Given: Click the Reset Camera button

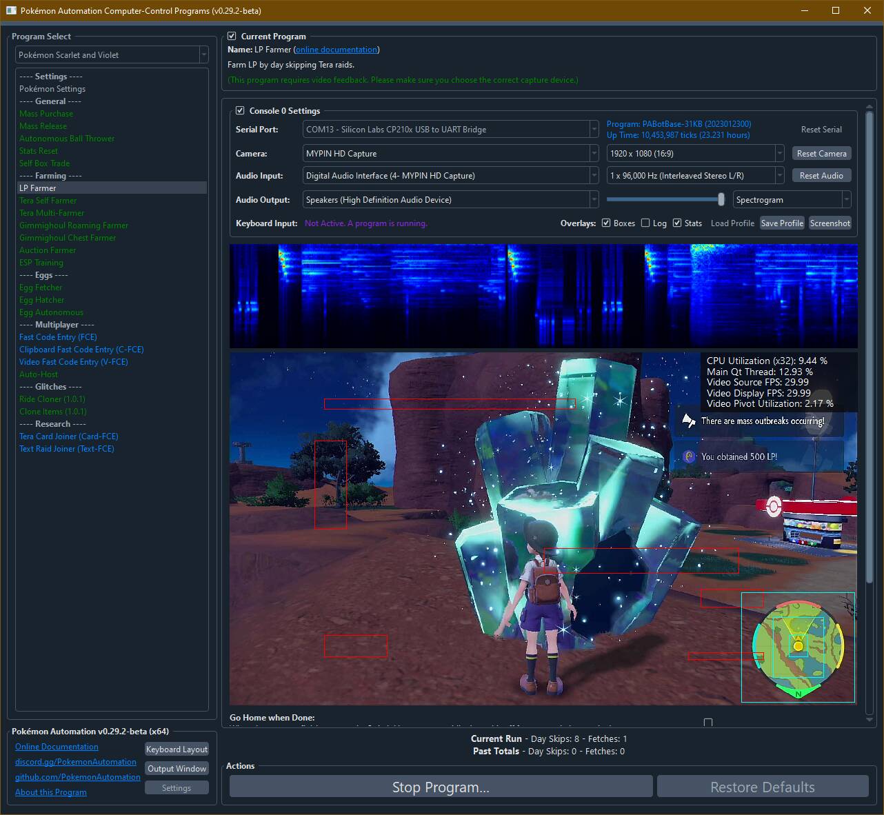Looking at the screenshot, I should click(x=821, y=154).
